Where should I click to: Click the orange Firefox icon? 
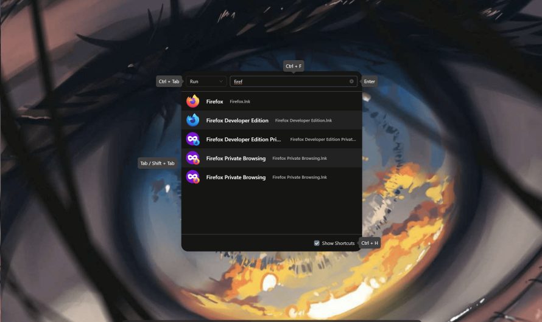(x=193, y=101)
